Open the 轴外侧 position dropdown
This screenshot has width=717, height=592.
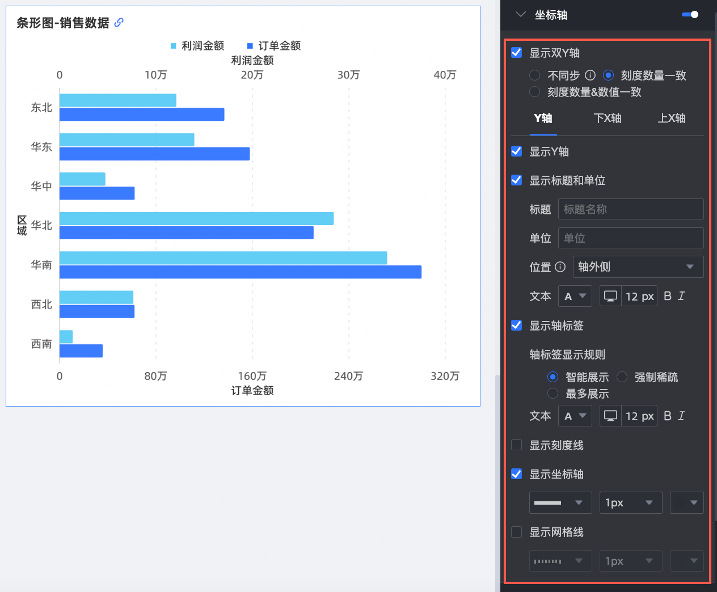[x=638, y=267]
